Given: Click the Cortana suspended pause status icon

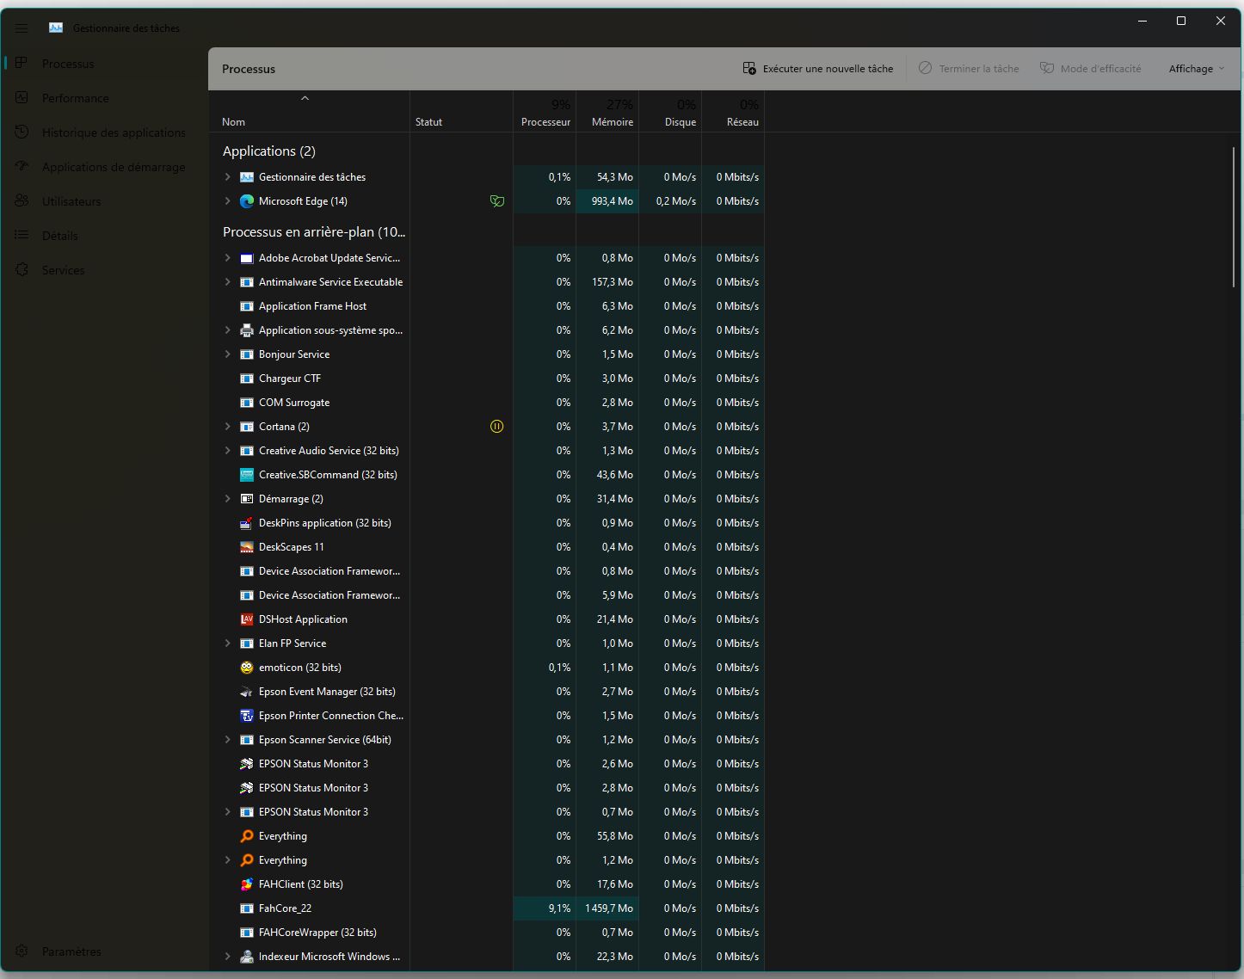Looking at the screenshot, I should pyautogui.click(x=496, y=427).
